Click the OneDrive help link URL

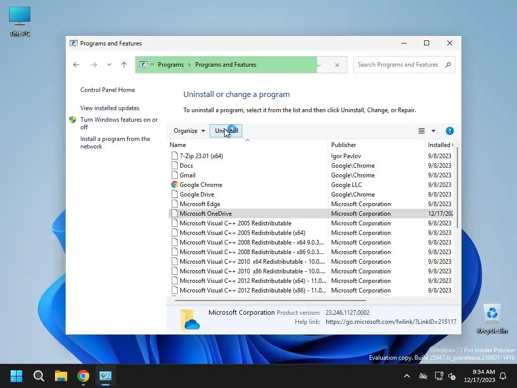pyautogui.click(x=391, y=322)
